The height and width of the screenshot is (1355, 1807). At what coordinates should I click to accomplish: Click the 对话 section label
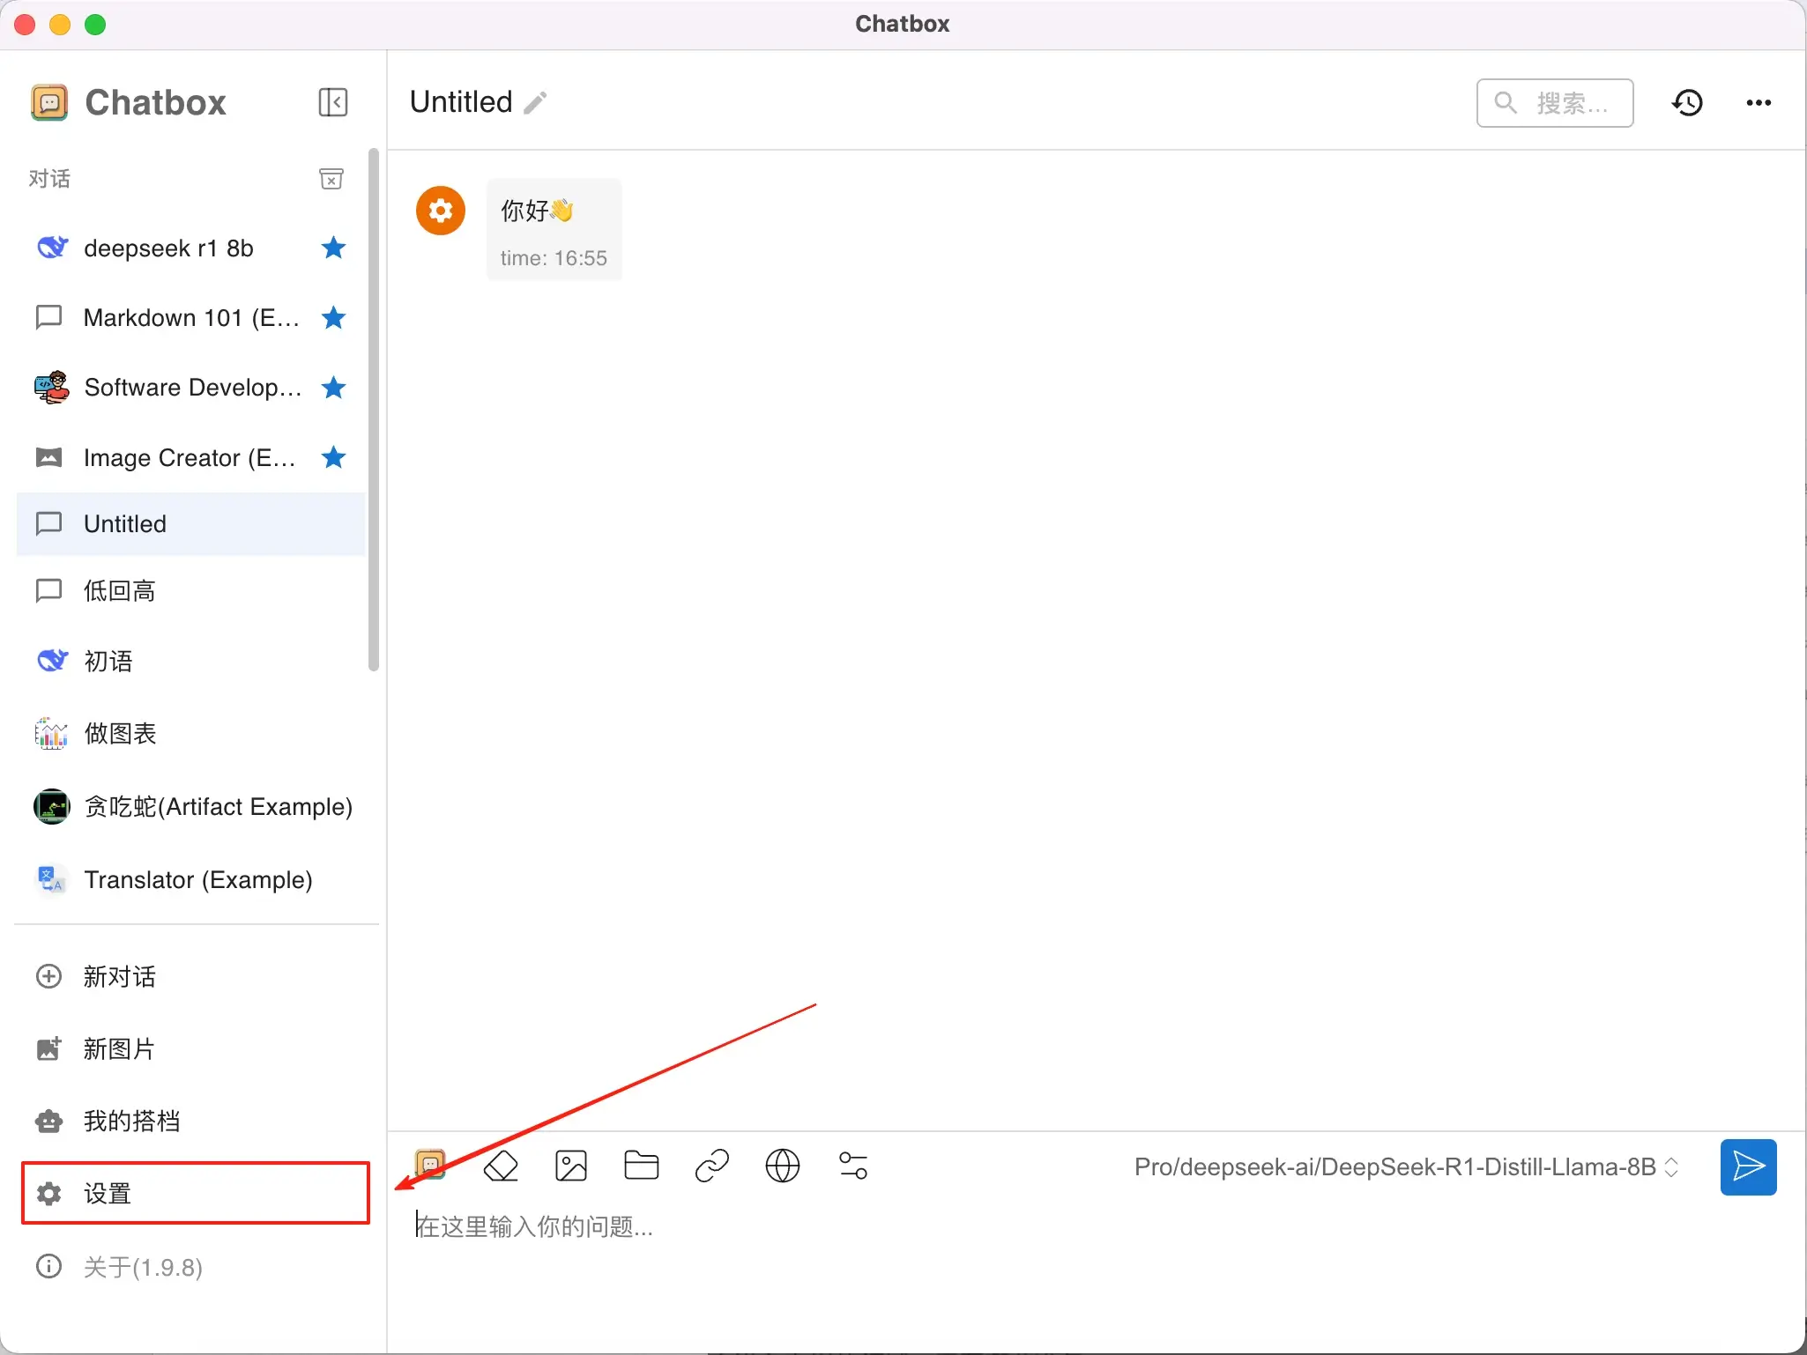pyautogui.click(x=49, y=179)
